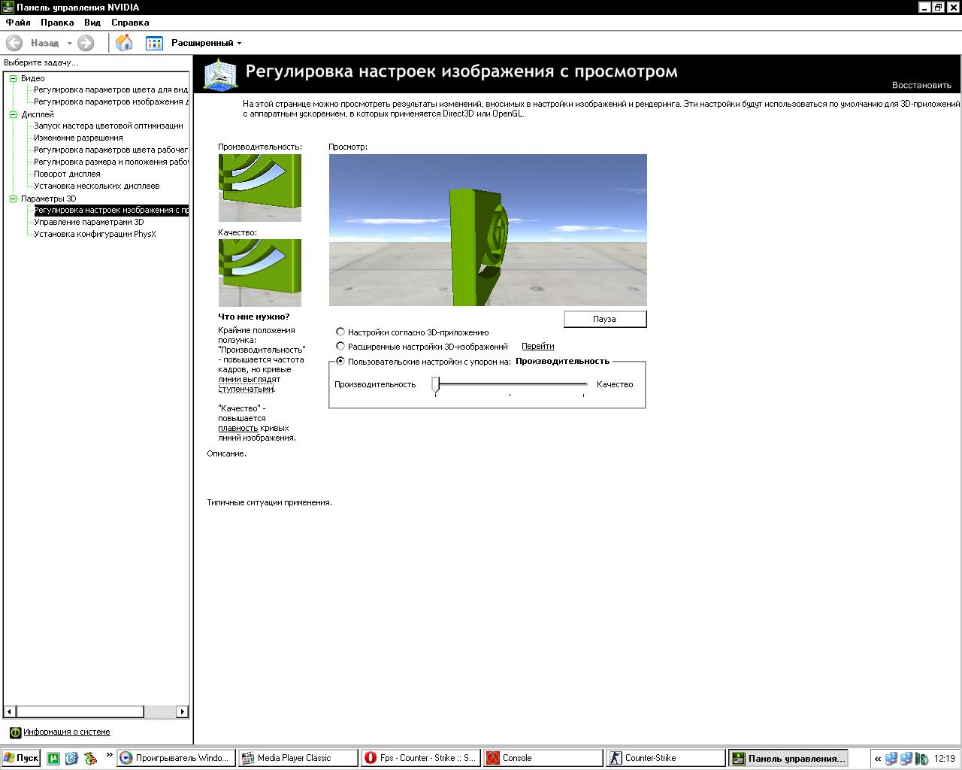Click the Пауза button
Screen dimensions: 962x770
605,319
